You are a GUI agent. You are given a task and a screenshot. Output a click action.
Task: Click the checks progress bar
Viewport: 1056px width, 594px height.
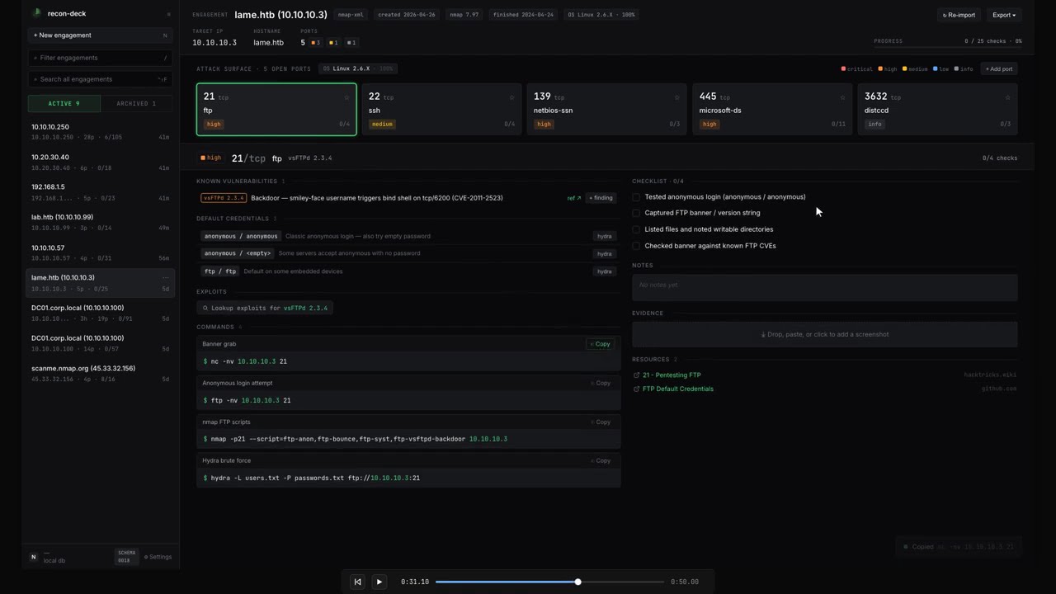tap(948, 47)
